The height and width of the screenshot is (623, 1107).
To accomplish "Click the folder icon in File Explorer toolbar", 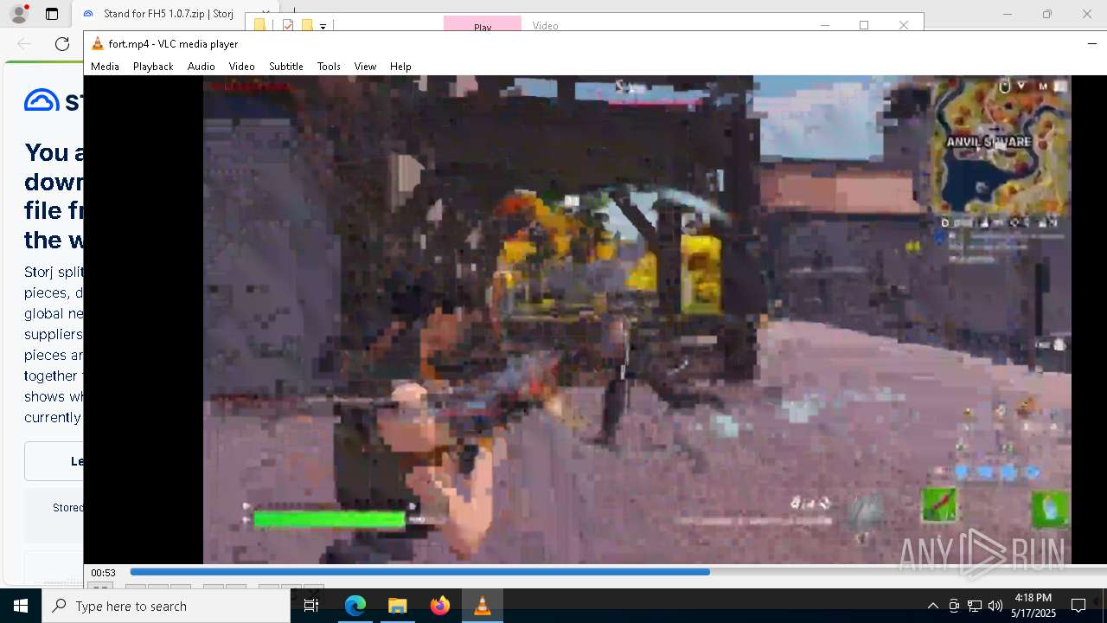I will [x=259, y=25].
